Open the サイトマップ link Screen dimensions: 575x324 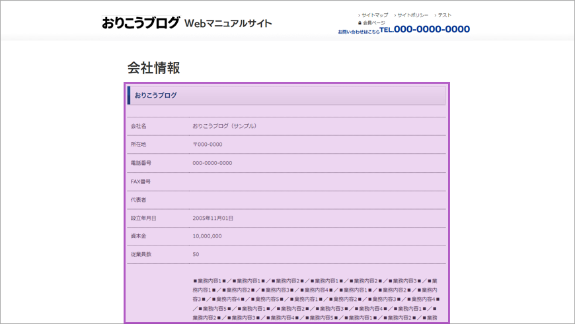(x=374, y=15)
